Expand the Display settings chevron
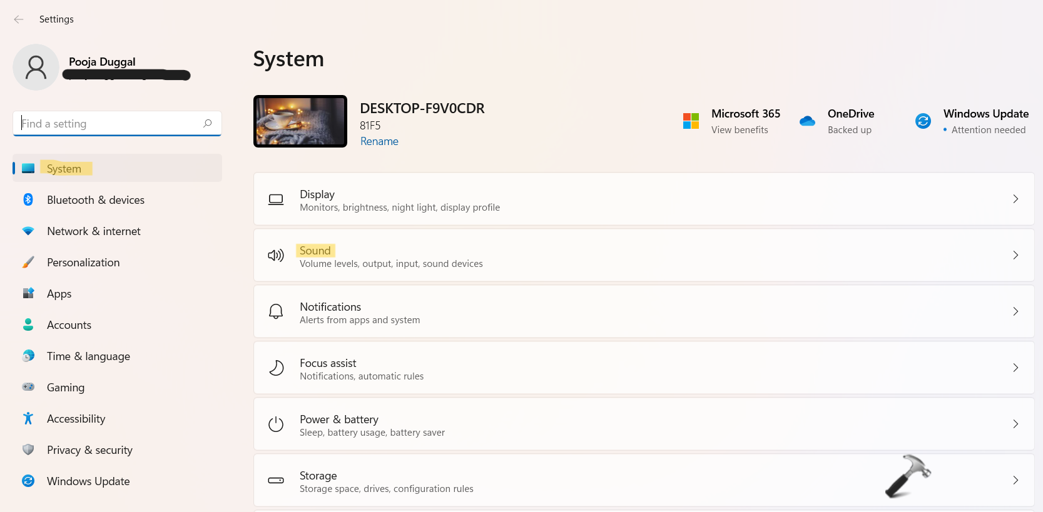This screenshot has width=1043, height=512. click(x=1015, y=199)
